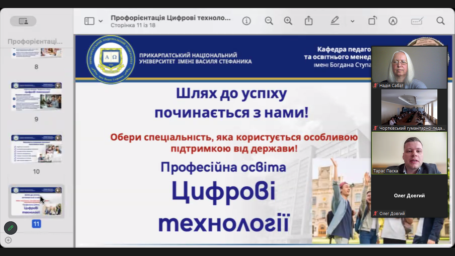Select Тарас Паска's video tile
The height and width of the screenshot is (256, 455).
point(409,153)
